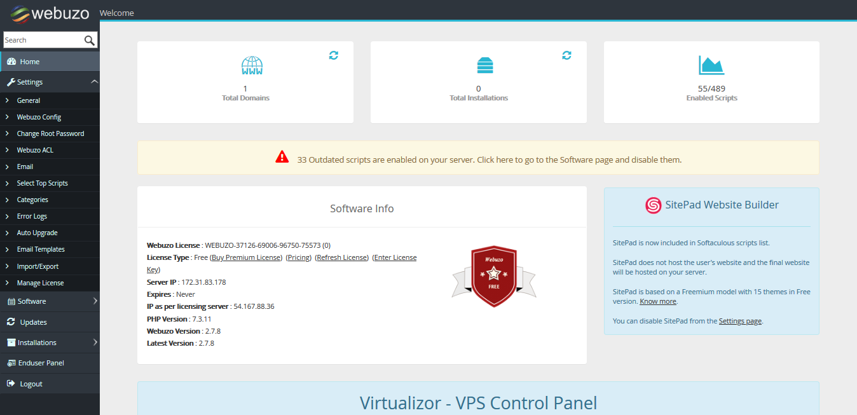Click the Webuzo Free license badge
The image size is (857, 415).
click(494, 276)
